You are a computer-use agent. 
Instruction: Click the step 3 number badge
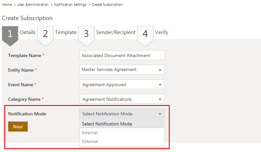click(x=86, y=34)
